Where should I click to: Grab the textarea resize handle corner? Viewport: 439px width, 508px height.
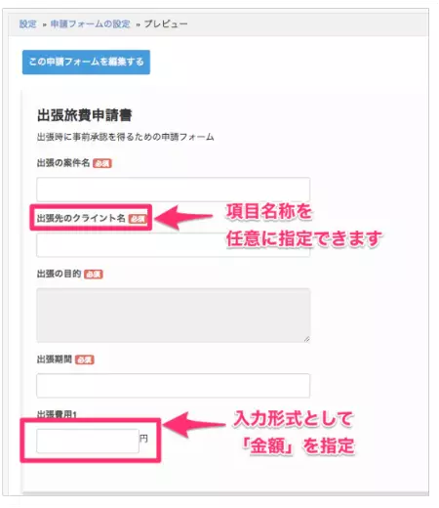coord(306,339)
